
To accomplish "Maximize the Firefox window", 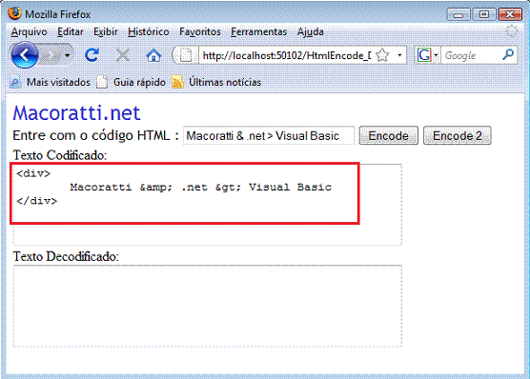I will click(483, 14).
